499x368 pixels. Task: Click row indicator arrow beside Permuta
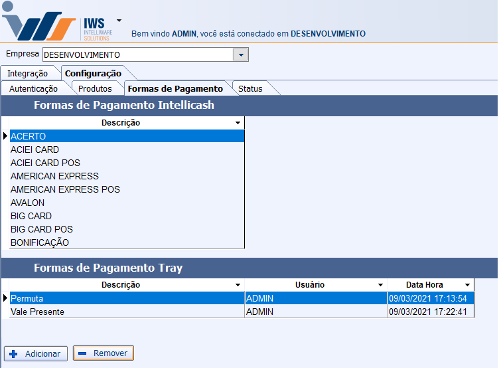[x=5, y=298]
